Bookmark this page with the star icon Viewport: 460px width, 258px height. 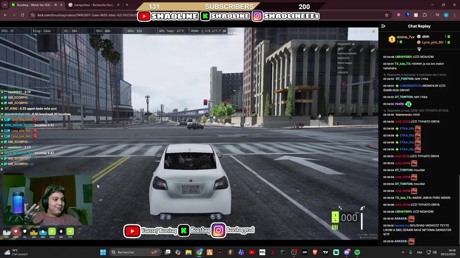click(x=387, y=15)
